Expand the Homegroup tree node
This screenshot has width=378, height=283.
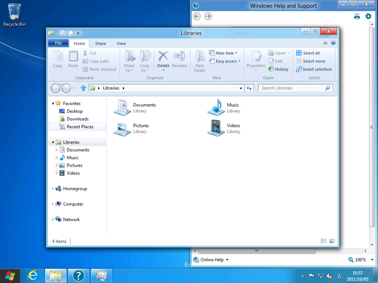[x=53, y=189]
